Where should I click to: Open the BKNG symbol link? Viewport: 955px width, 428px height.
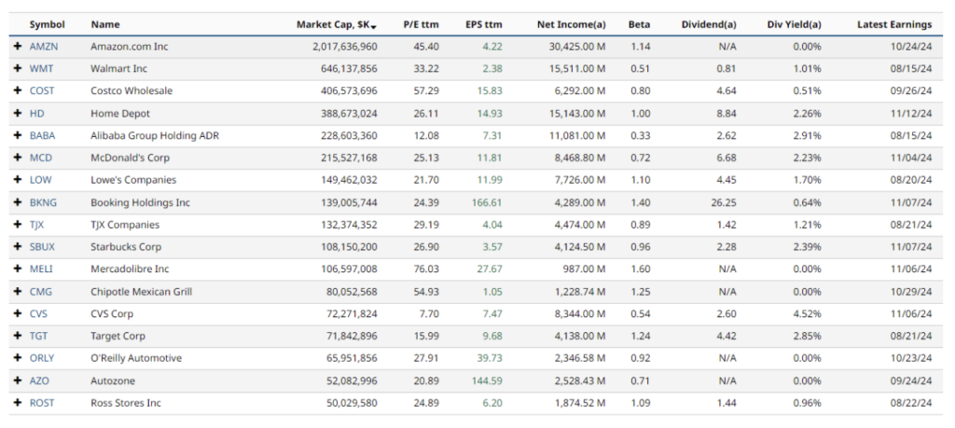pyautogui.click(x=43, y=202)
